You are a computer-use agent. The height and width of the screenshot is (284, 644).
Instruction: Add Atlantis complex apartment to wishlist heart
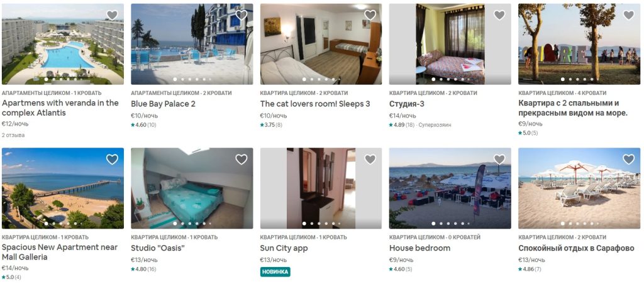coord(112,15)
